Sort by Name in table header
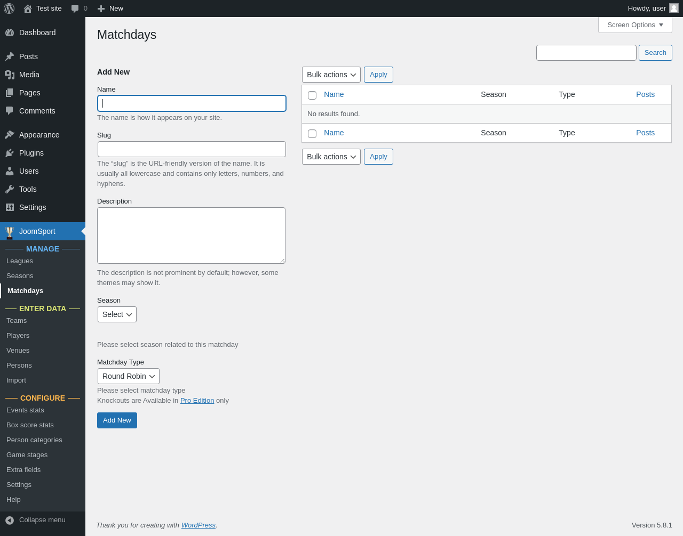The image size is (683, 536). [x=333, y=94]
